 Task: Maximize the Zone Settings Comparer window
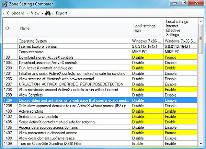[x=184, y=3]
